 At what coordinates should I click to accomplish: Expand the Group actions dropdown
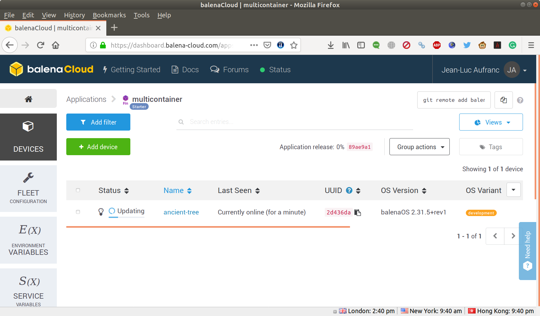pyautogui.click(x=419, y=147)
